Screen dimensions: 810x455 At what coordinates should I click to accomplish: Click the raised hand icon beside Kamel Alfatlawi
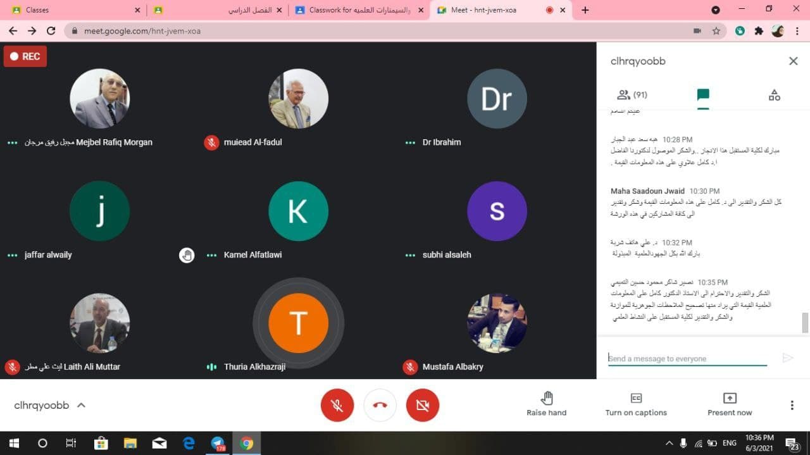pyautogui.click(x=187, y=255)
